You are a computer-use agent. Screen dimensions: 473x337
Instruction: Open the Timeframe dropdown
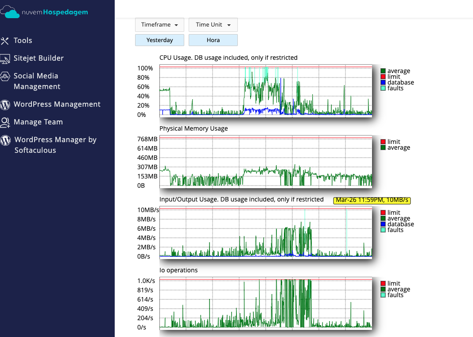(x=159, y=25)
